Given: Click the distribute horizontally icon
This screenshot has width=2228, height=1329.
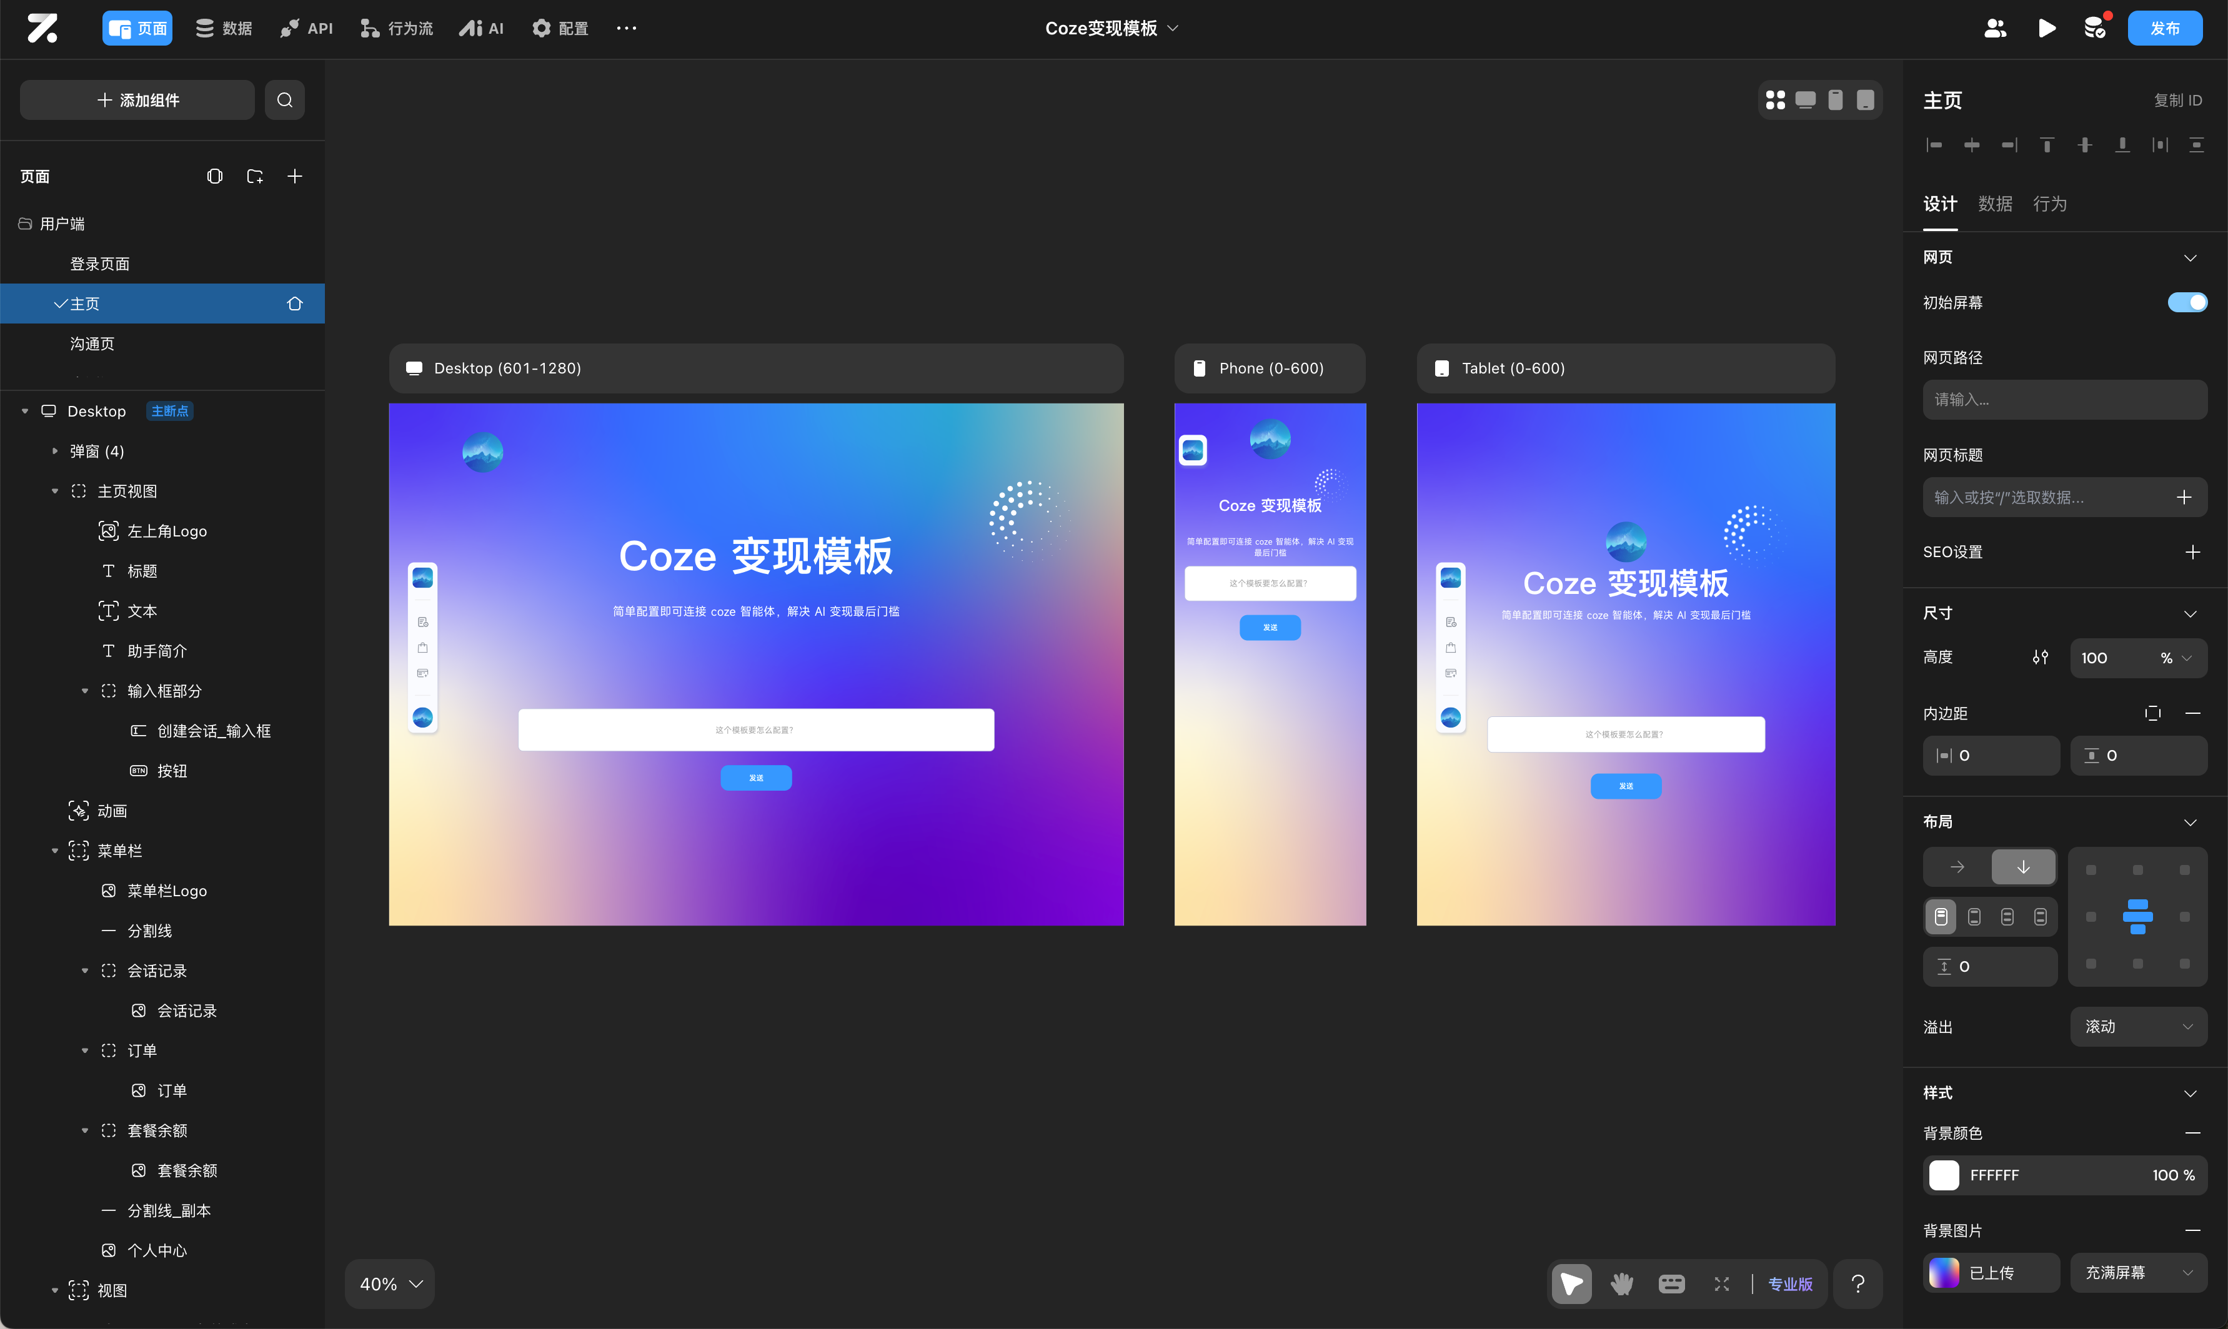Looking at the screenshot, I should [2160, 145].
